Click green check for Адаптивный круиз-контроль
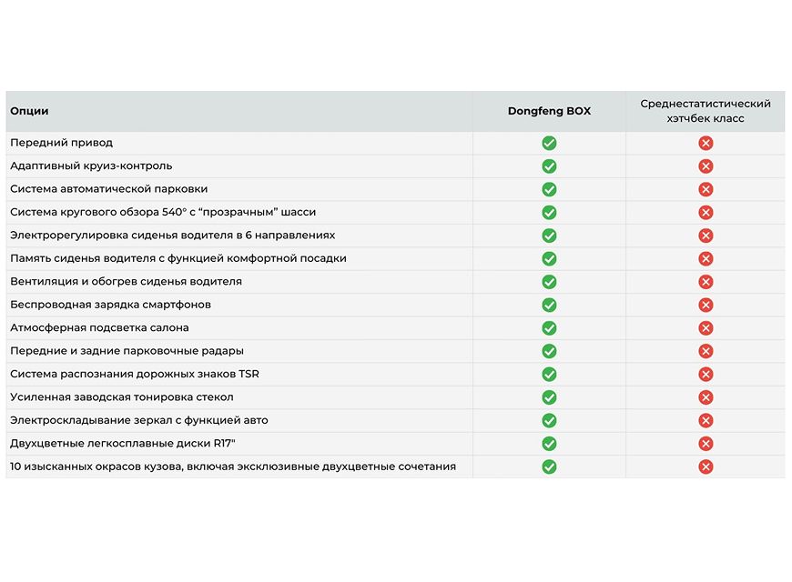The image size is (792, 582). (x=549, y=166)
